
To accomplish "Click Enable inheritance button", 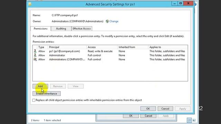I will point(47,94).
